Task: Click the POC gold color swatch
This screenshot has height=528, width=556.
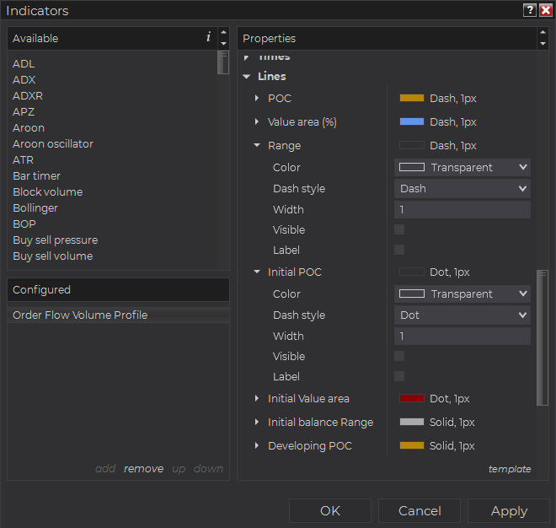Action: pos(412,99)
